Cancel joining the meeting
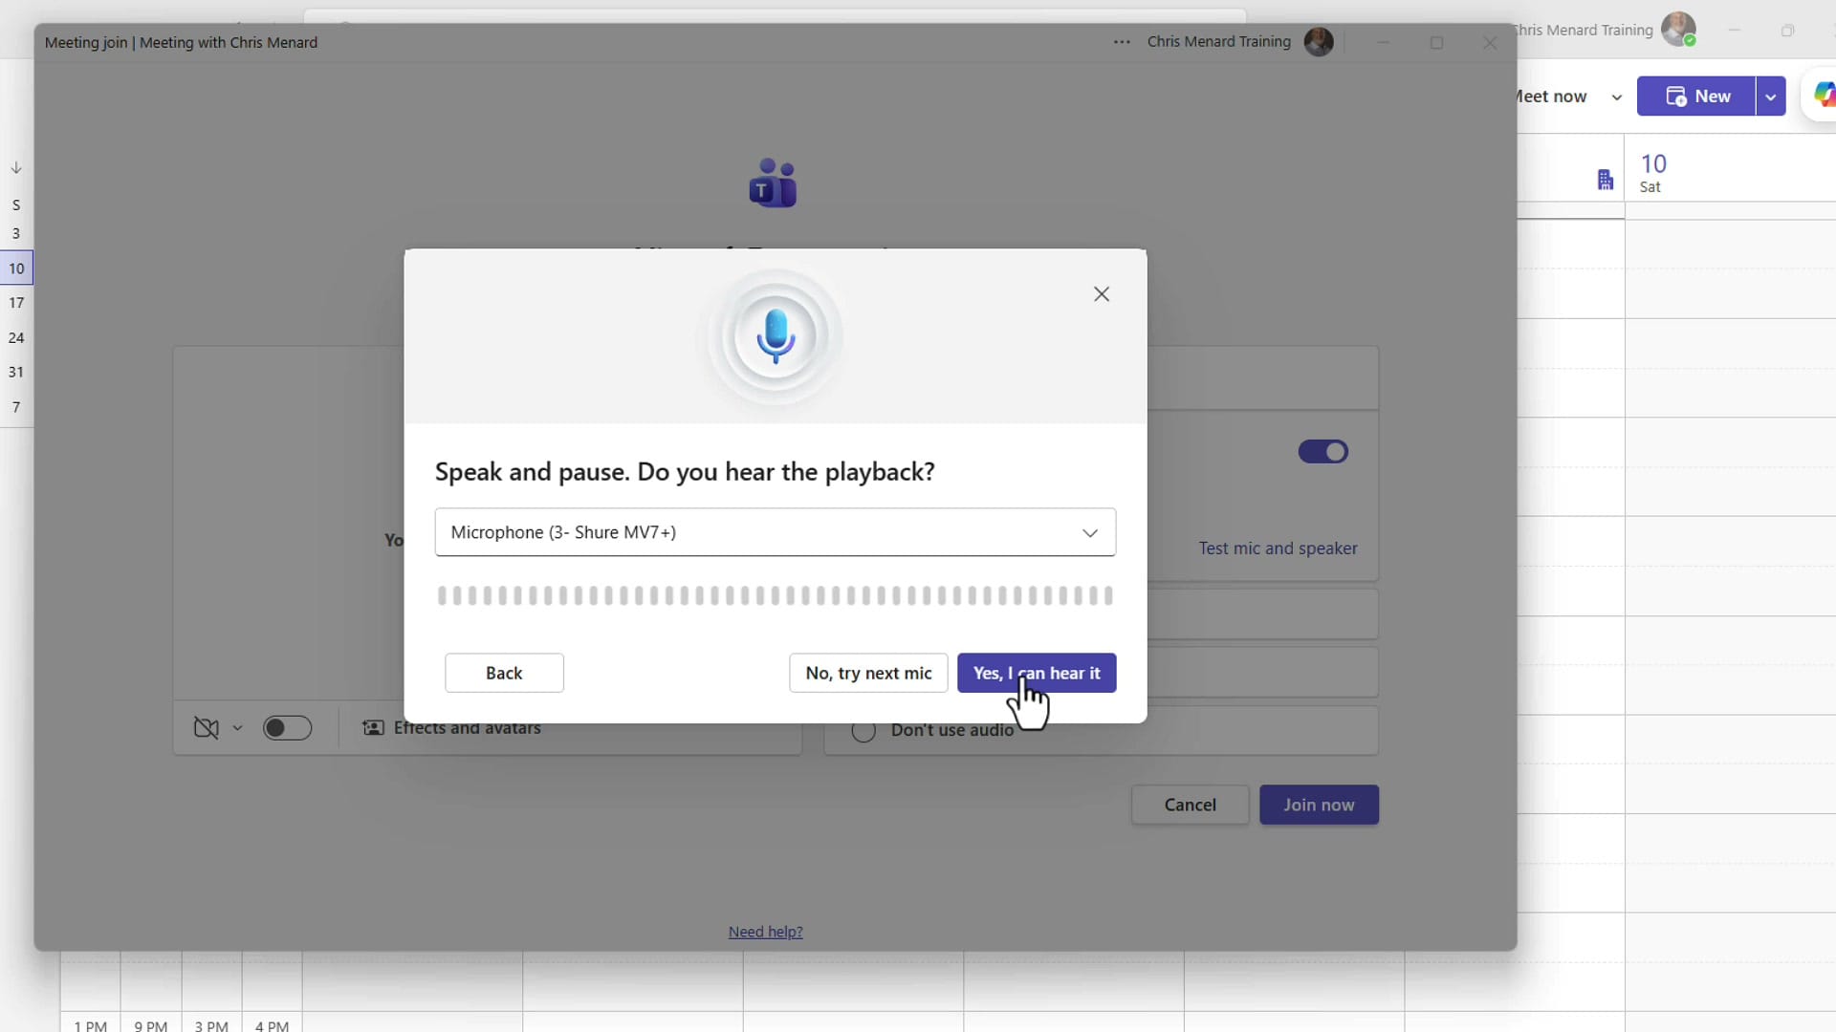 1190,805
